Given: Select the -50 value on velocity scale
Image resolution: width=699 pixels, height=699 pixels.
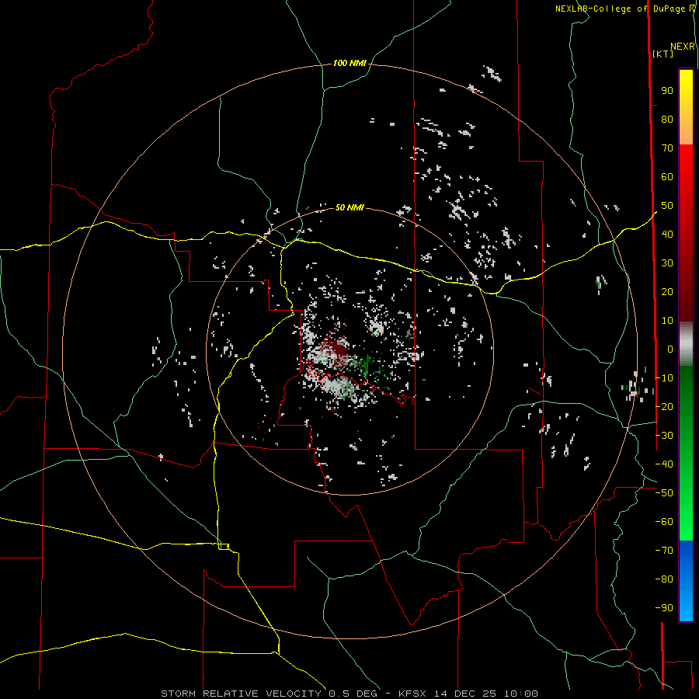Looking at the screenshot, I should [664, 493].
